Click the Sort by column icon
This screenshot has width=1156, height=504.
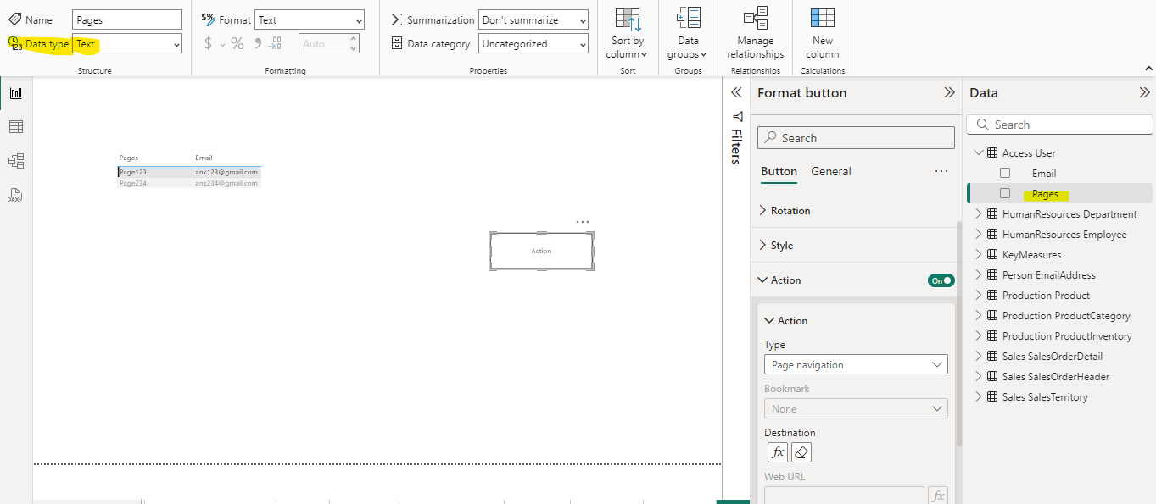628,19
